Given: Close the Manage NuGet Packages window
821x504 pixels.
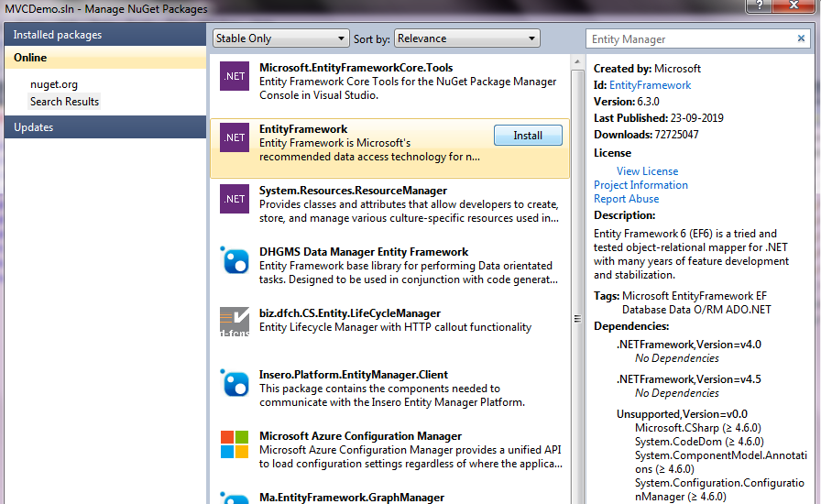Looking at the screenshot, I should pyautogui.click(x=794, y=5).
